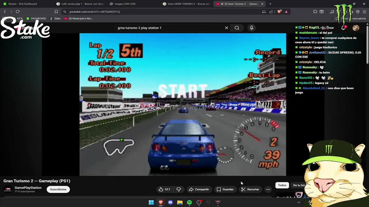This screenshot has width=369, height=207.
Task: Open the Brave Shields lion icon
Action: 279,11
